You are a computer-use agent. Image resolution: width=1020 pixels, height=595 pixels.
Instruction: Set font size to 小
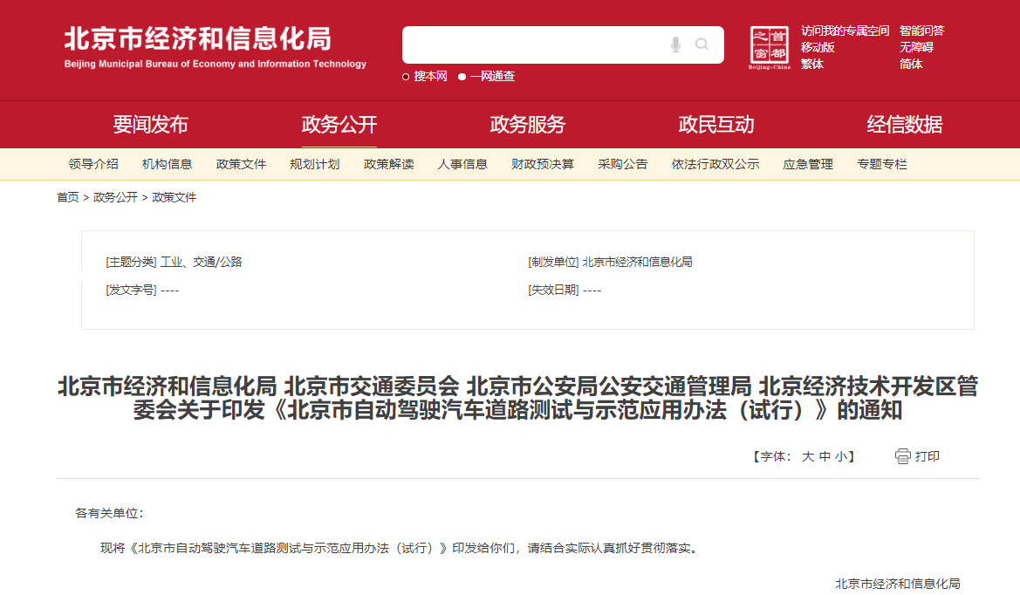[x=839, y=456]
